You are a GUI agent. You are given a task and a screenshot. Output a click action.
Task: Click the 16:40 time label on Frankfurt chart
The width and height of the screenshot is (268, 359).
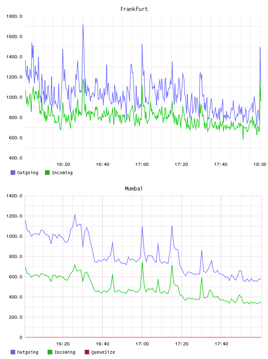pos(102,165)
